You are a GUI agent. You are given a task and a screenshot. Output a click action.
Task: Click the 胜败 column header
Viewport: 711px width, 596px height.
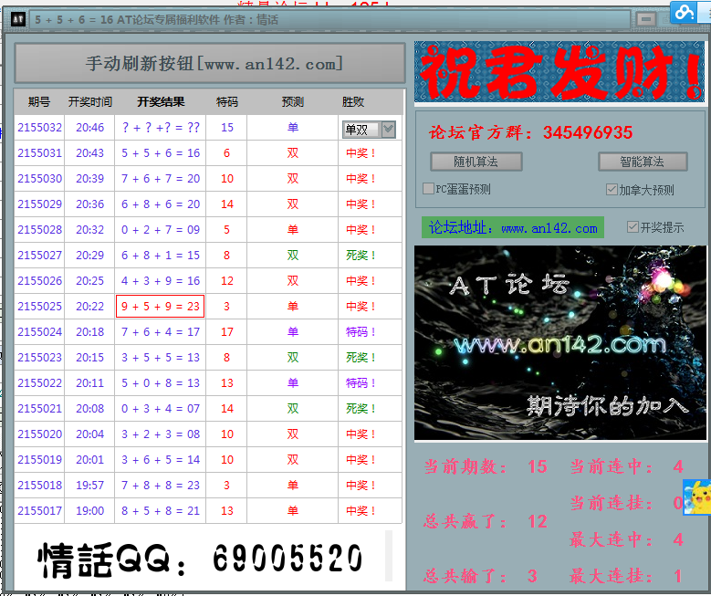[x=353, y=102]
